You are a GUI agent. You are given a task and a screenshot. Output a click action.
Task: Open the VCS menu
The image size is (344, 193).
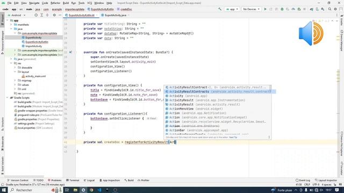coord(90,3)
